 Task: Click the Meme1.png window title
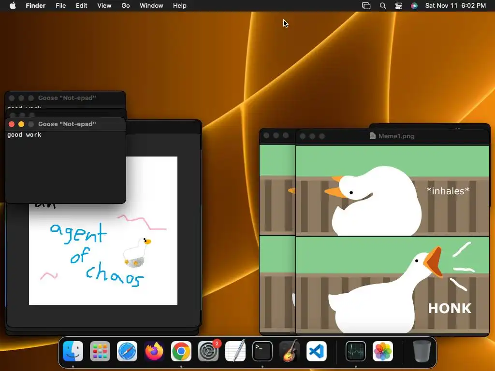(x=396, y=136)
